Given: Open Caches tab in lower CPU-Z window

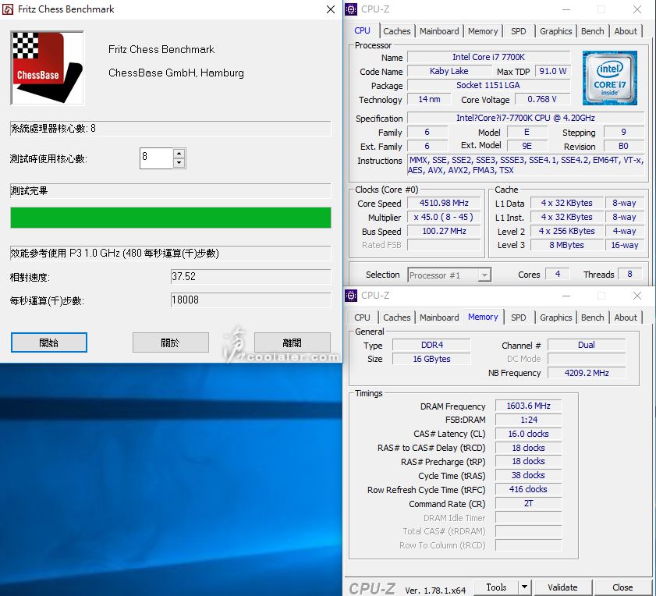Looking at the screenshot, I should pyautogui.click(x=396, y=318).
